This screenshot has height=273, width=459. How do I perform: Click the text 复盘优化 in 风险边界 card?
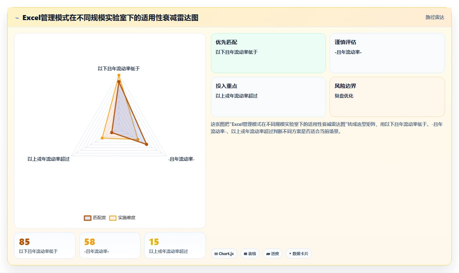click(x=344, y=96)
